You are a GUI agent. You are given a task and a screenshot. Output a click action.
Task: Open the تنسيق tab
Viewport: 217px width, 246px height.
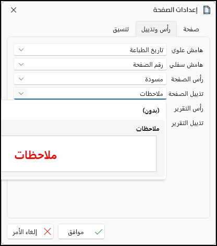[x=121, y=29]
